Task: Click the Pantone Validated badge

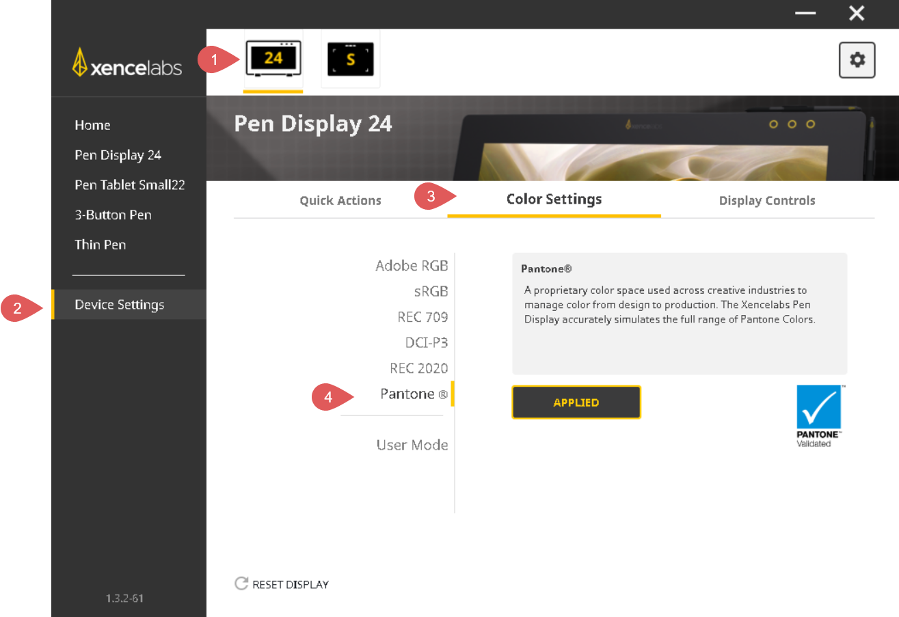Action: pos(819,416)
